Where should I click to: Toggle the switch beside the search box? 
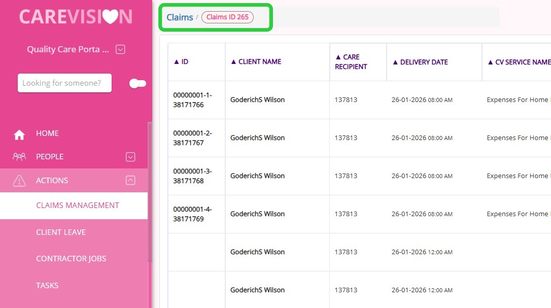137,83
